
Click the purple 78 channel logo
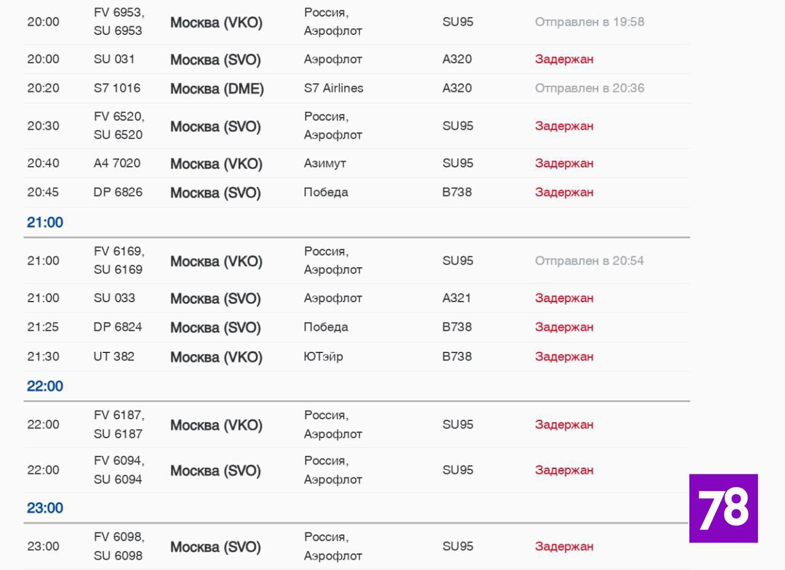723,508
